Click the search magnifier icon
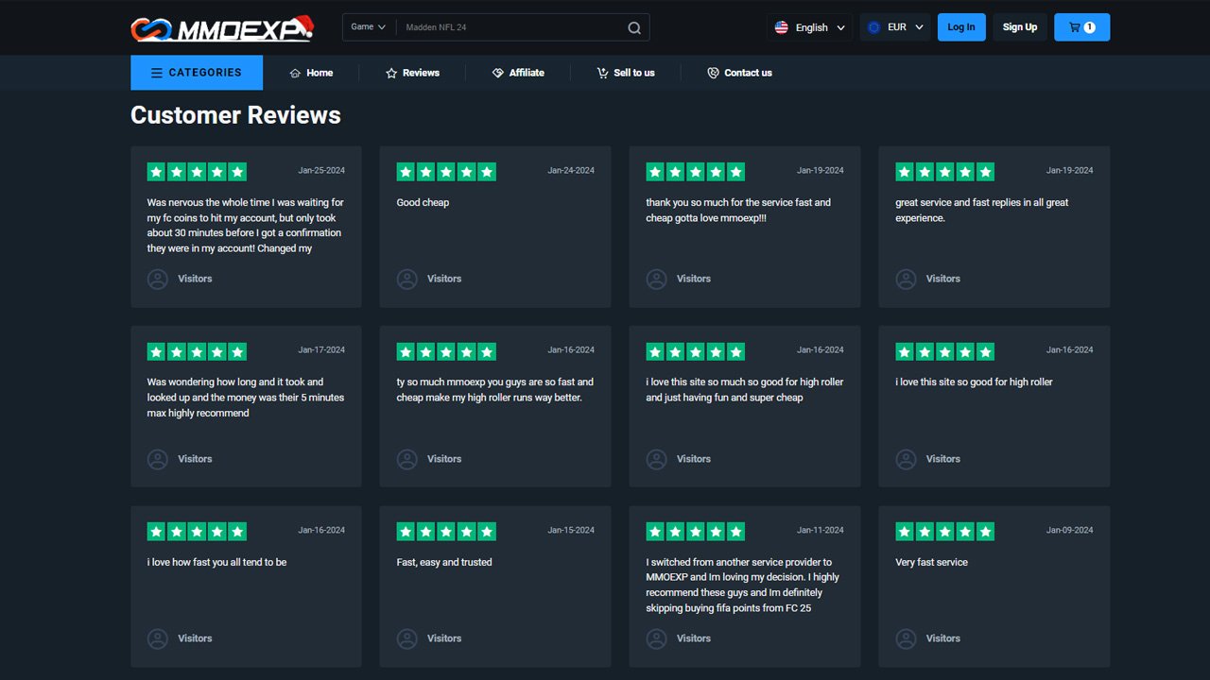 (x=634, y=27)
